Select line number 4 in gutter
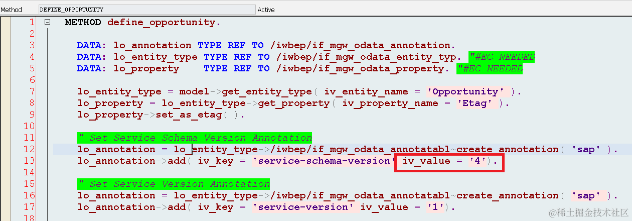Screen dimensions: 632x221 click(32, 57)
